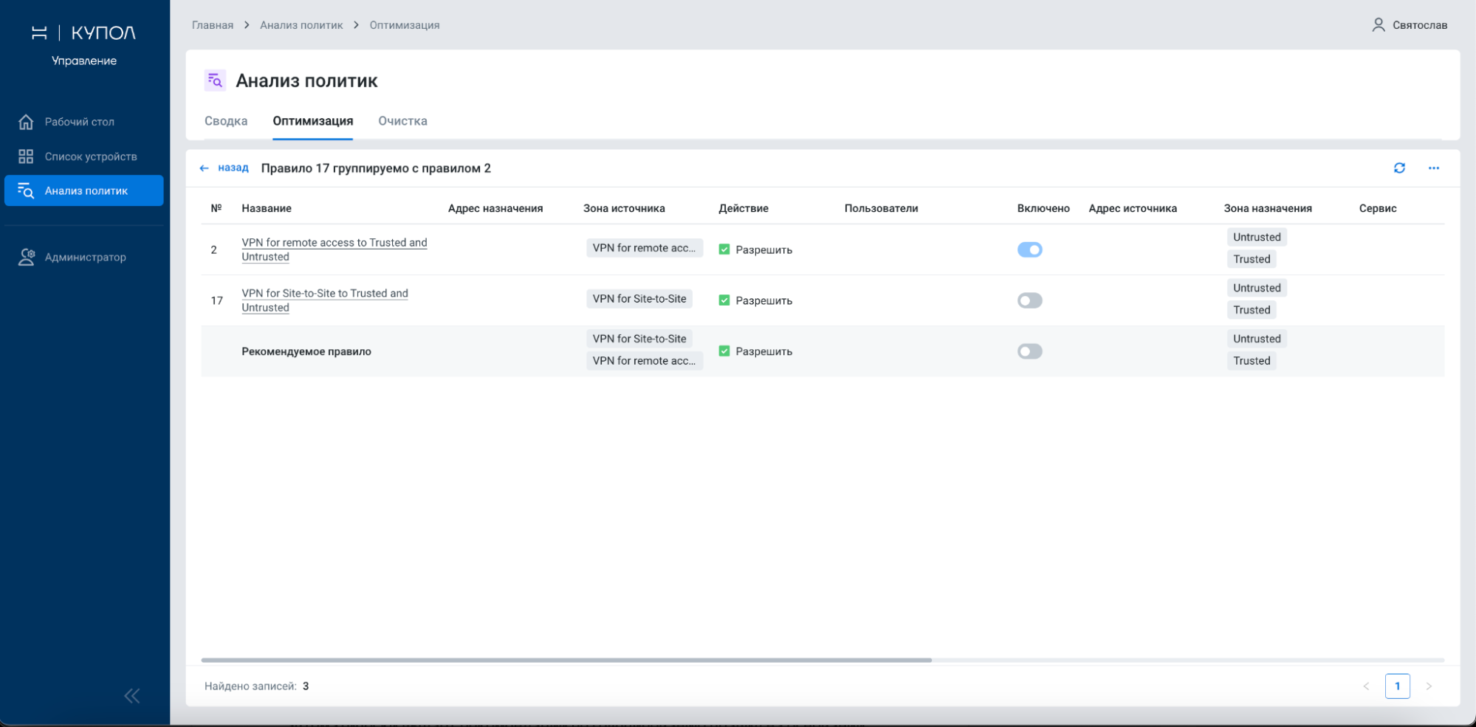Switch to the Сводка tab
The image size is (1476, 727).
click(x=226, y=121)
